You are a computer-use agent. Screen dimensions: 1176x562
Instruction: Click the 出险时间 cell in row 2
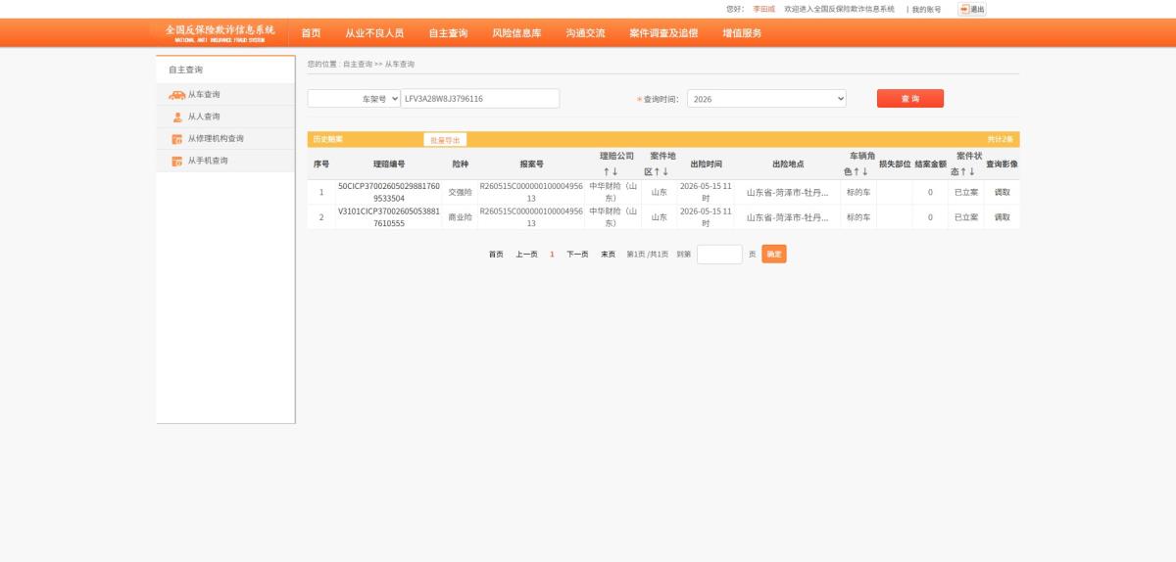pos(706,217)
